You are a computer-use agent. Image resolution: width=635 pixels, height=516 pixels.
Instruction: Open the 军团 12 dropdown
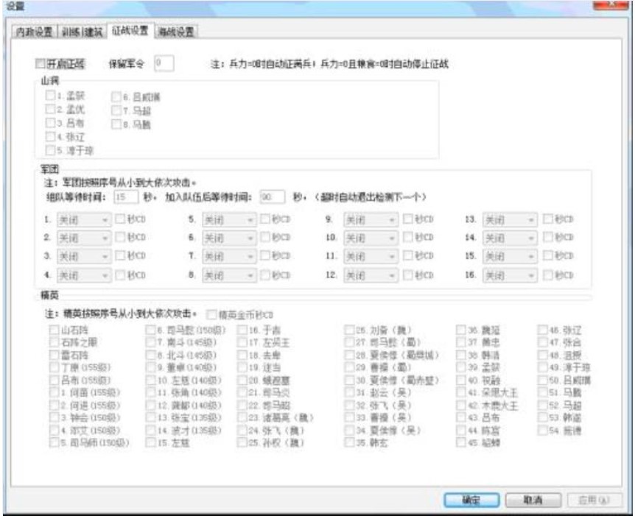coord(371,275)
